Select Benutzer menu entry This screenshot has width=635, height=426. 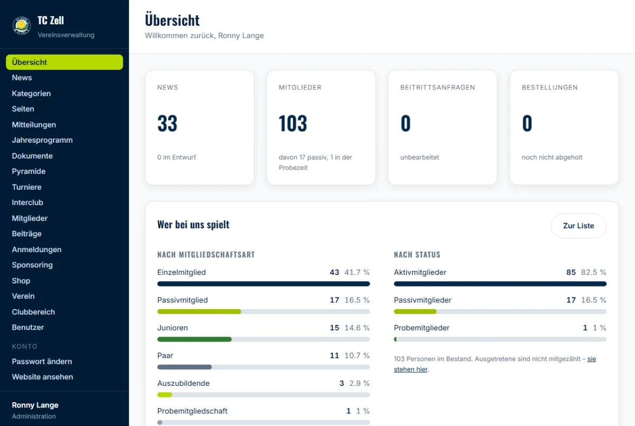point(64,327)
